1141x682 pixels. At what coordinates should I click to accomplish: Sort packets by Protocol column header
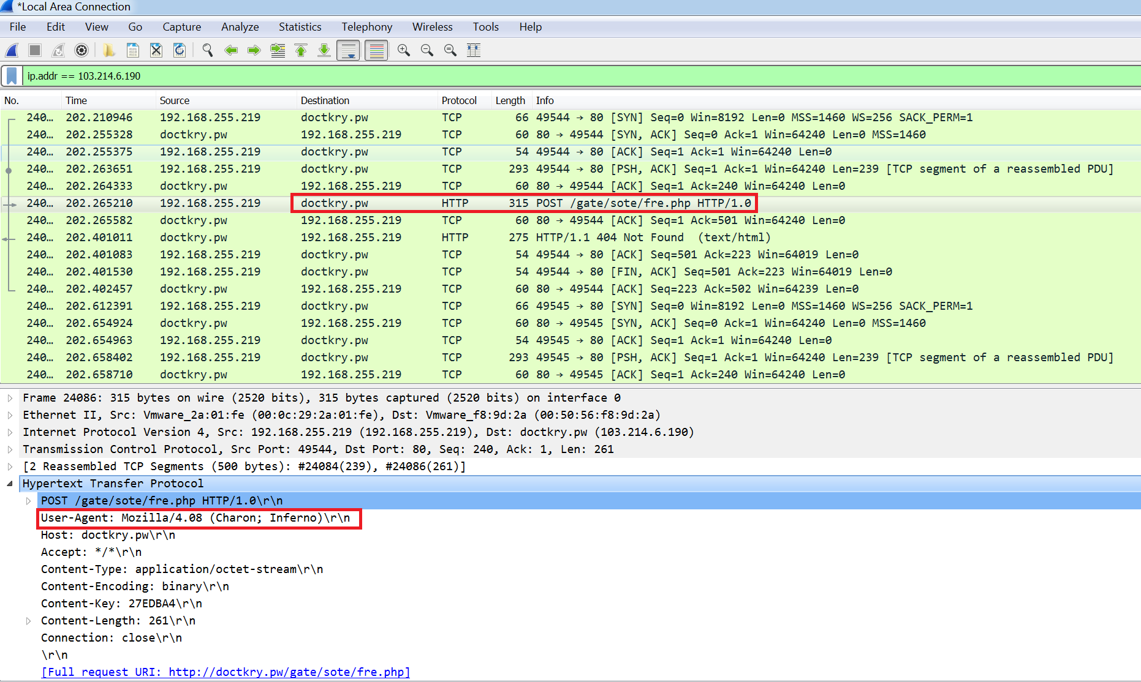pos(464,100)
